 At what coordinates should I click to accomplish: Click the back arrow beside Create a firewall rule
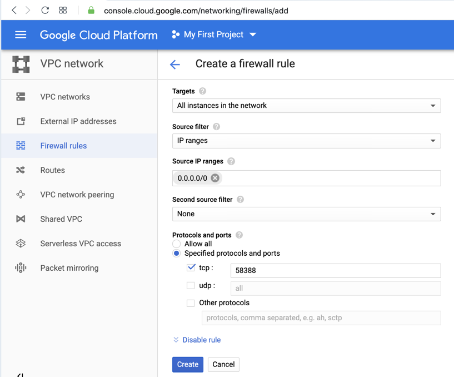point(175,65)
